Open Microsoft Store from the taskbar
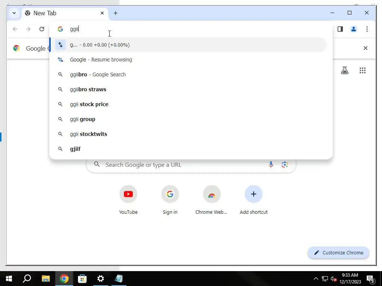Screen dimensions: 382x286 (x=82, y=279)
